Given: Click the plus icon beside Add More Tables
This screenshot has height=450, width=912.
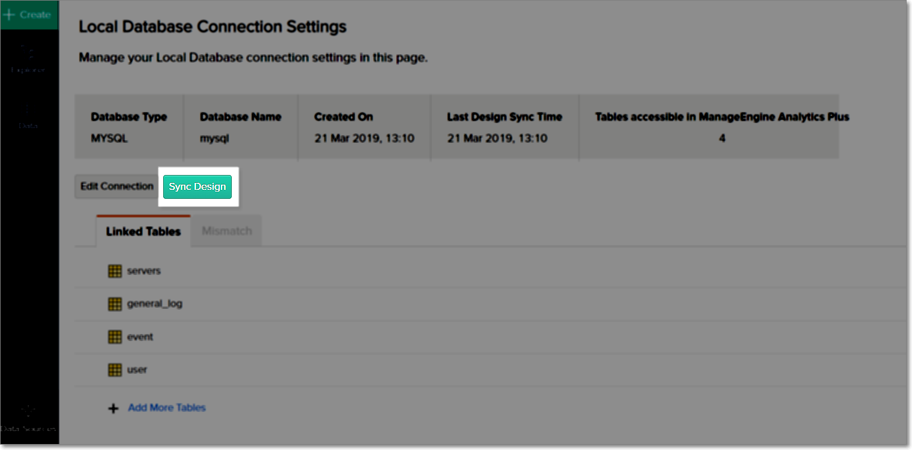Looking at the screenshot, I should [113, 408].
